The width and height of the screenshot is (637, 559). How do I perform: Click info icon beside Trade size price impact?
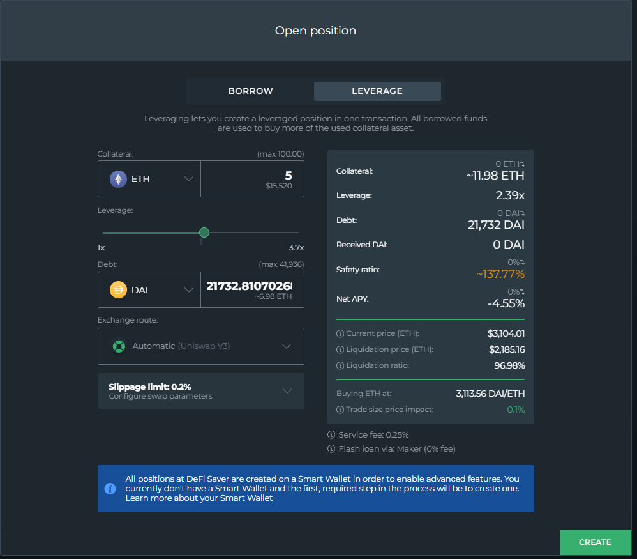[340, 410]
